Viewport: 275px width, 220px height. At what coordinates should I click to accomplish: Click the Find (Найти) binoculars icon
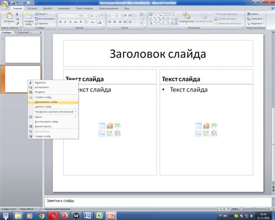coord(249,14)
